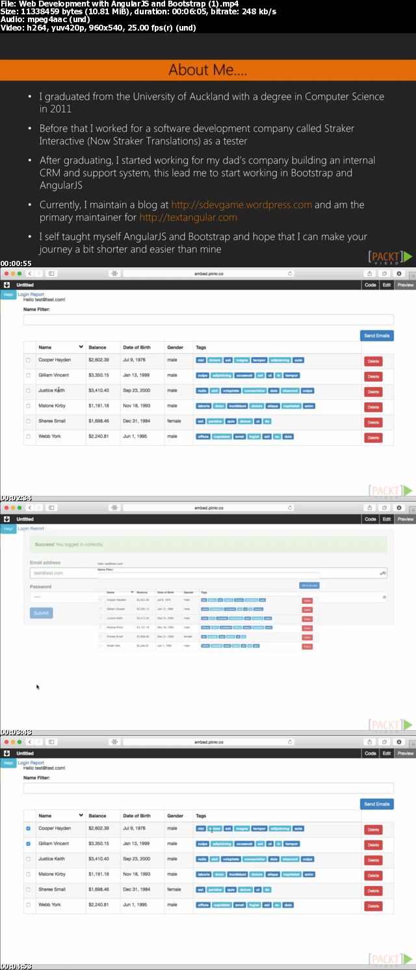
Task: Go forward in the browser of the 00:04:53 frame
Action: tap(39, 742)
